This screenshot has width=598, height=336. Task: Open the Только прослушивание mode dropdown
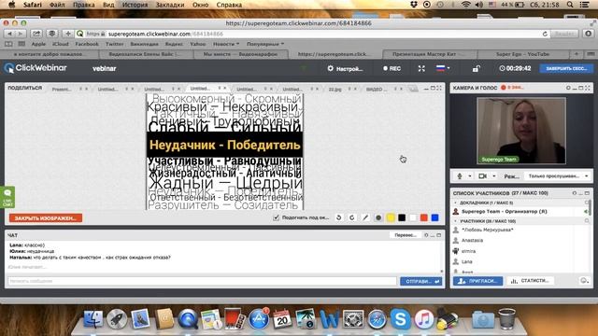559,176
